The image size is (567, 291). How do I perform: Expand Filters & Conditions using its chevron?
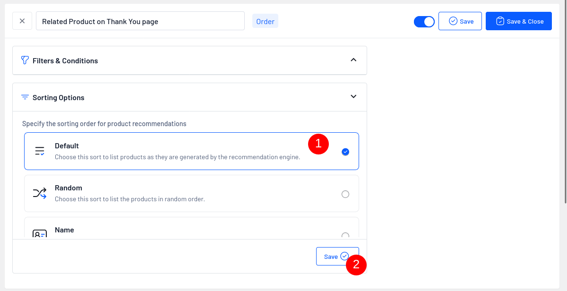[x=353, y=60]
